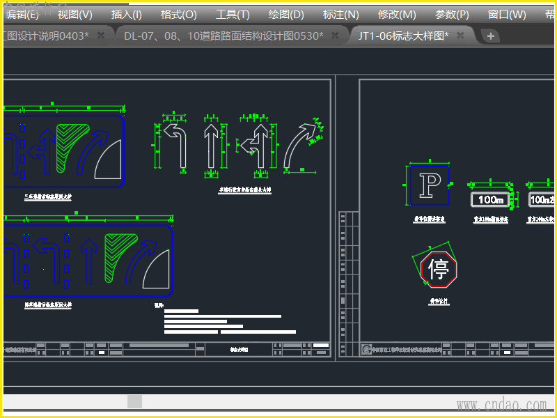The width and height of the screenshot is (557, 418).
Task: Open the 修改(M) menu
Action: (397, 15)
